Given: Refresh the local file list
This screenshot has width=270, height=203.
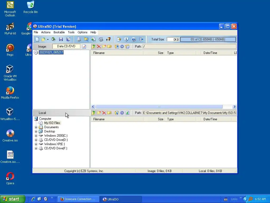Looking at the screenshot, I should [127, 113].
